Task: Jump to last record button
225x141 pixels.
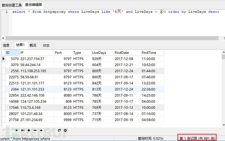Action: pos(23,130)
